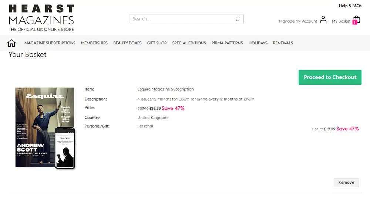Screen dimensions: 370x197
Task: Click the Esquire magazine cover thumbnail
Action: pos(45,128)
